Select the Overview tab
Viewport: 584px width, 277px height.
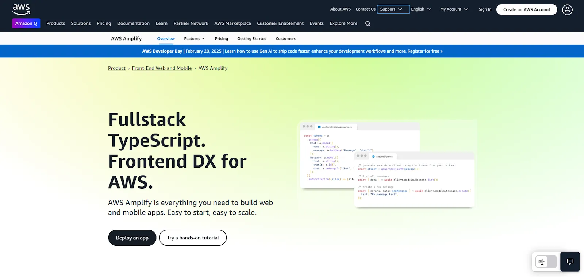tap(166, 39)
